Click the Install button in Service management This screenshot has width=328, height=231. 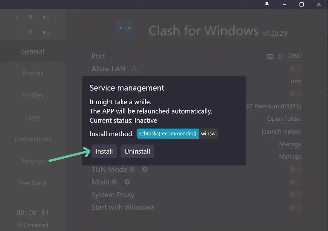104,151
